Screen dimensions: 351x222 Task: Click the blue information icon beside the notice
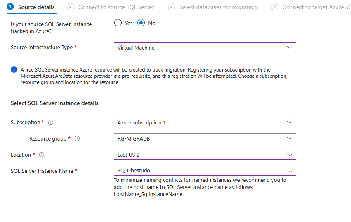tap(14, 69)
